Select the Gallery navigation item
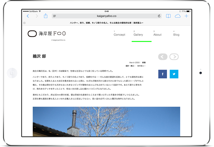The width and height of the screenshot is (214, 147). (138, 34)
